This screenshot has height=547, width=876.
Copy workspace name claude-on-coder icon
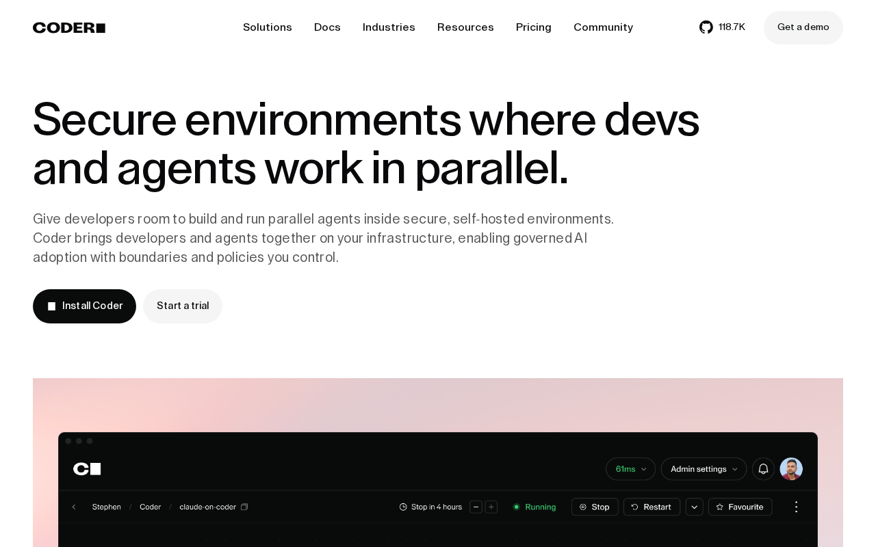point(244,507)
